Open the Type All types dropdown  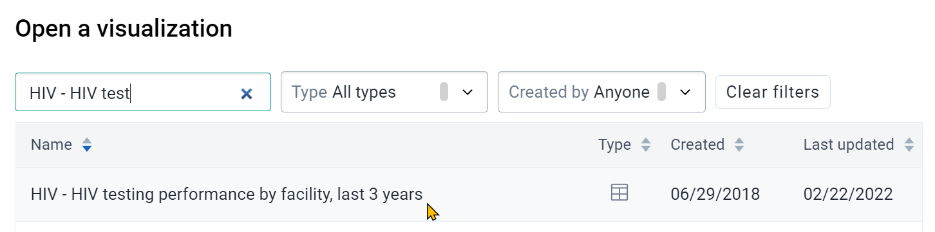384,92
